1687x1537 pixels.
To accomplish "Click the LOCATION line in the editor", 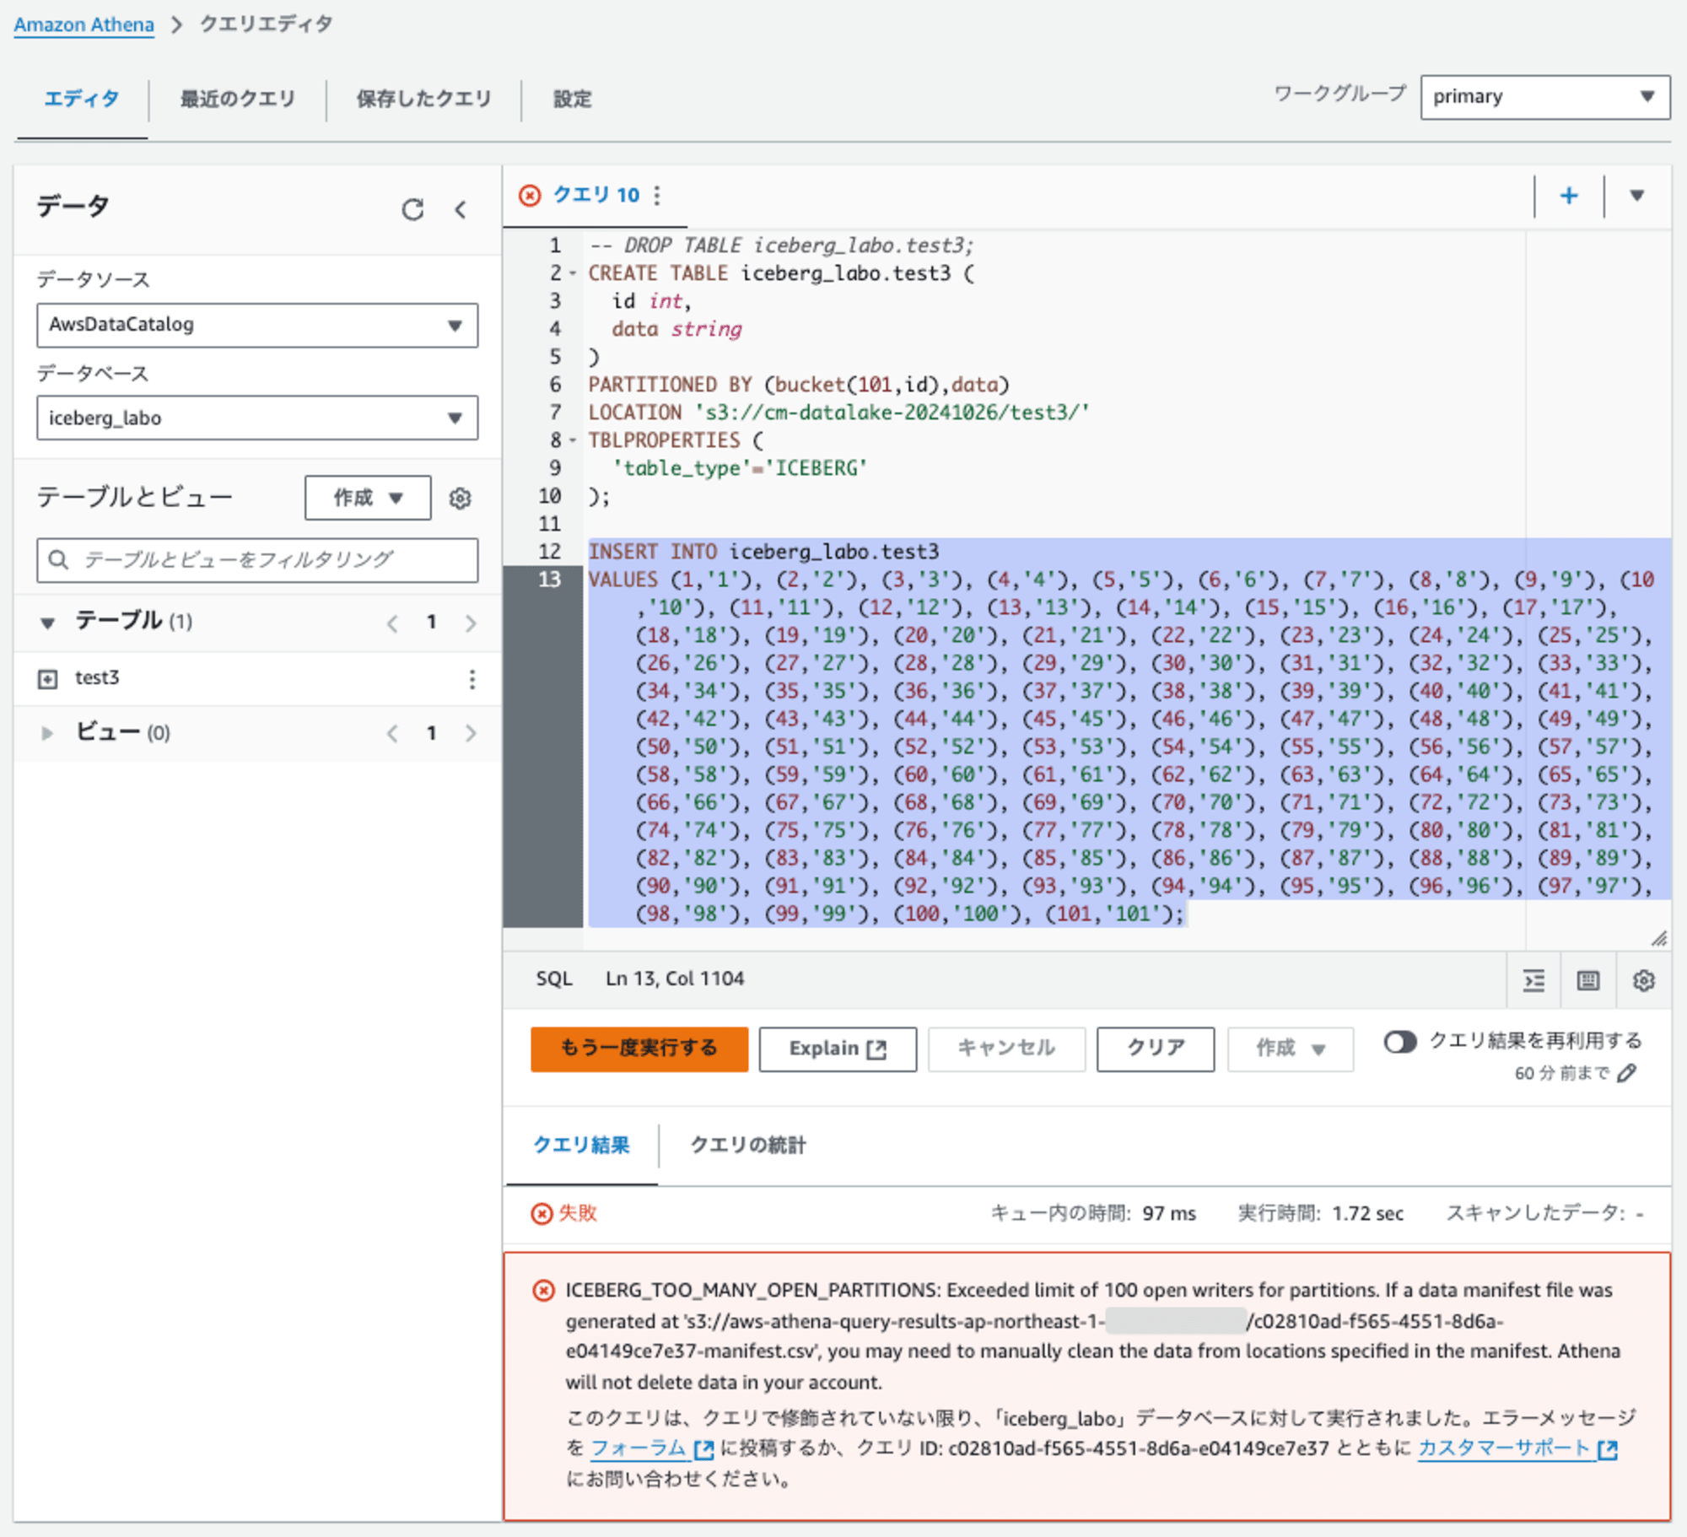I will click(x=839, y=413).
